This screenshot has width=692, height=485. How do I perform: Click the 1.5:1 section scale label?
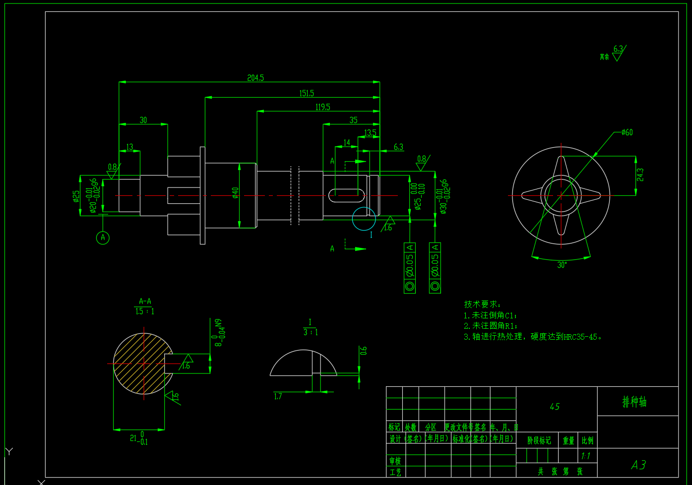(x=144, y=311)
